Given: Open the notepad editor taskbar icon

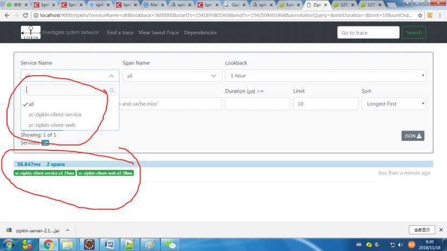Looking at the screenshot, I should tap(130, 245).
